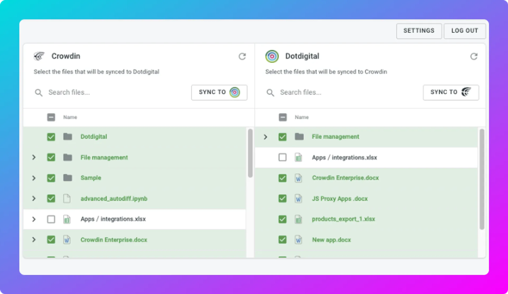Click the Word icon of New app.docx
The width and height of the screenshot is (508, 294).
click(298, 240)
